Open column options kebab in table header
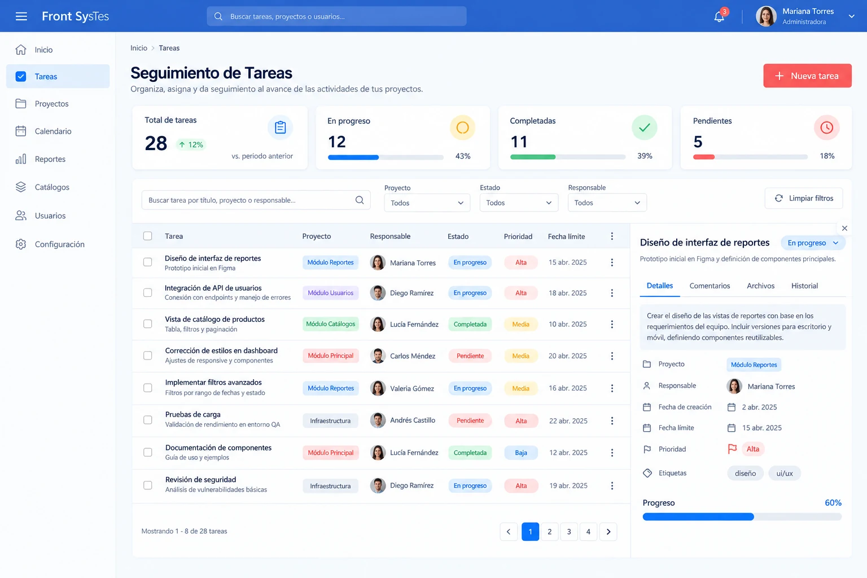 [612, 237]
